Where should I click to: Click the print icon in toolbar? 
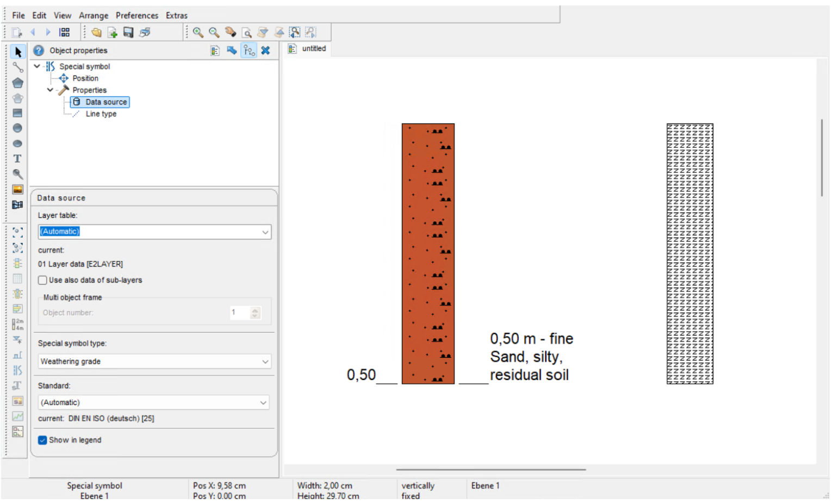point(145,33)
